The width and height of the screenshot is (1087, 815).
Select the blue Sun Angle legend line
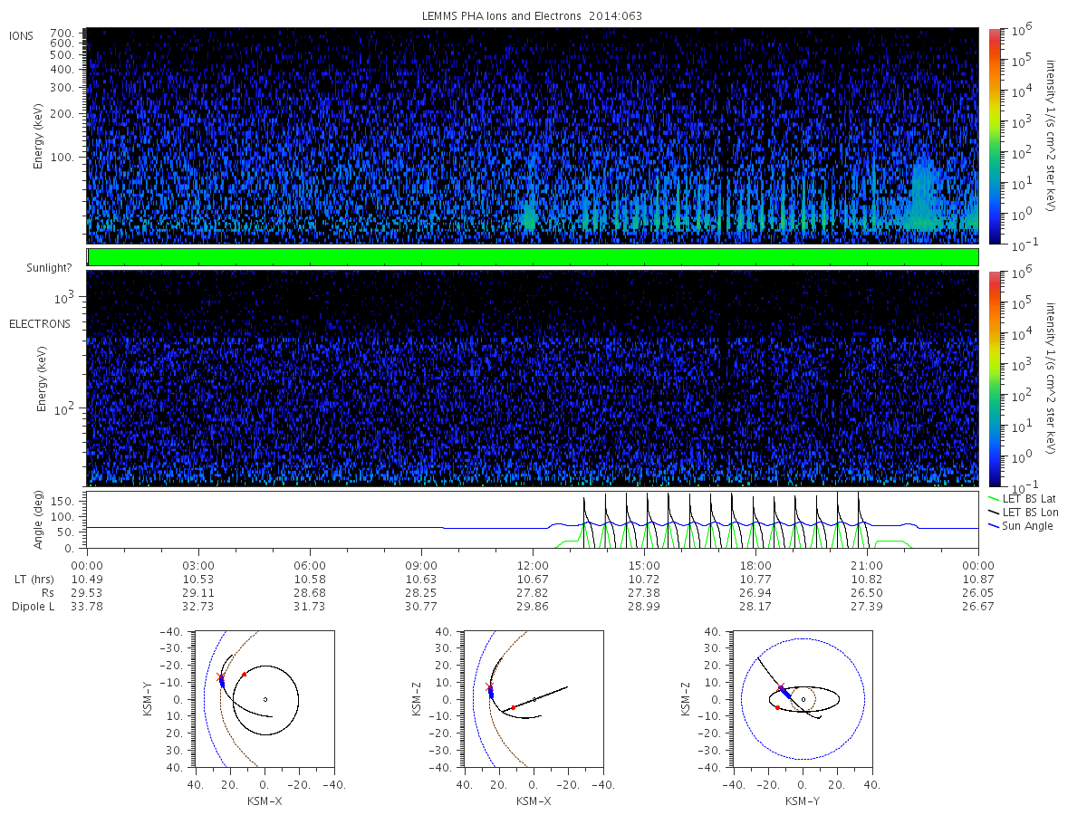(x=994, y=525)
